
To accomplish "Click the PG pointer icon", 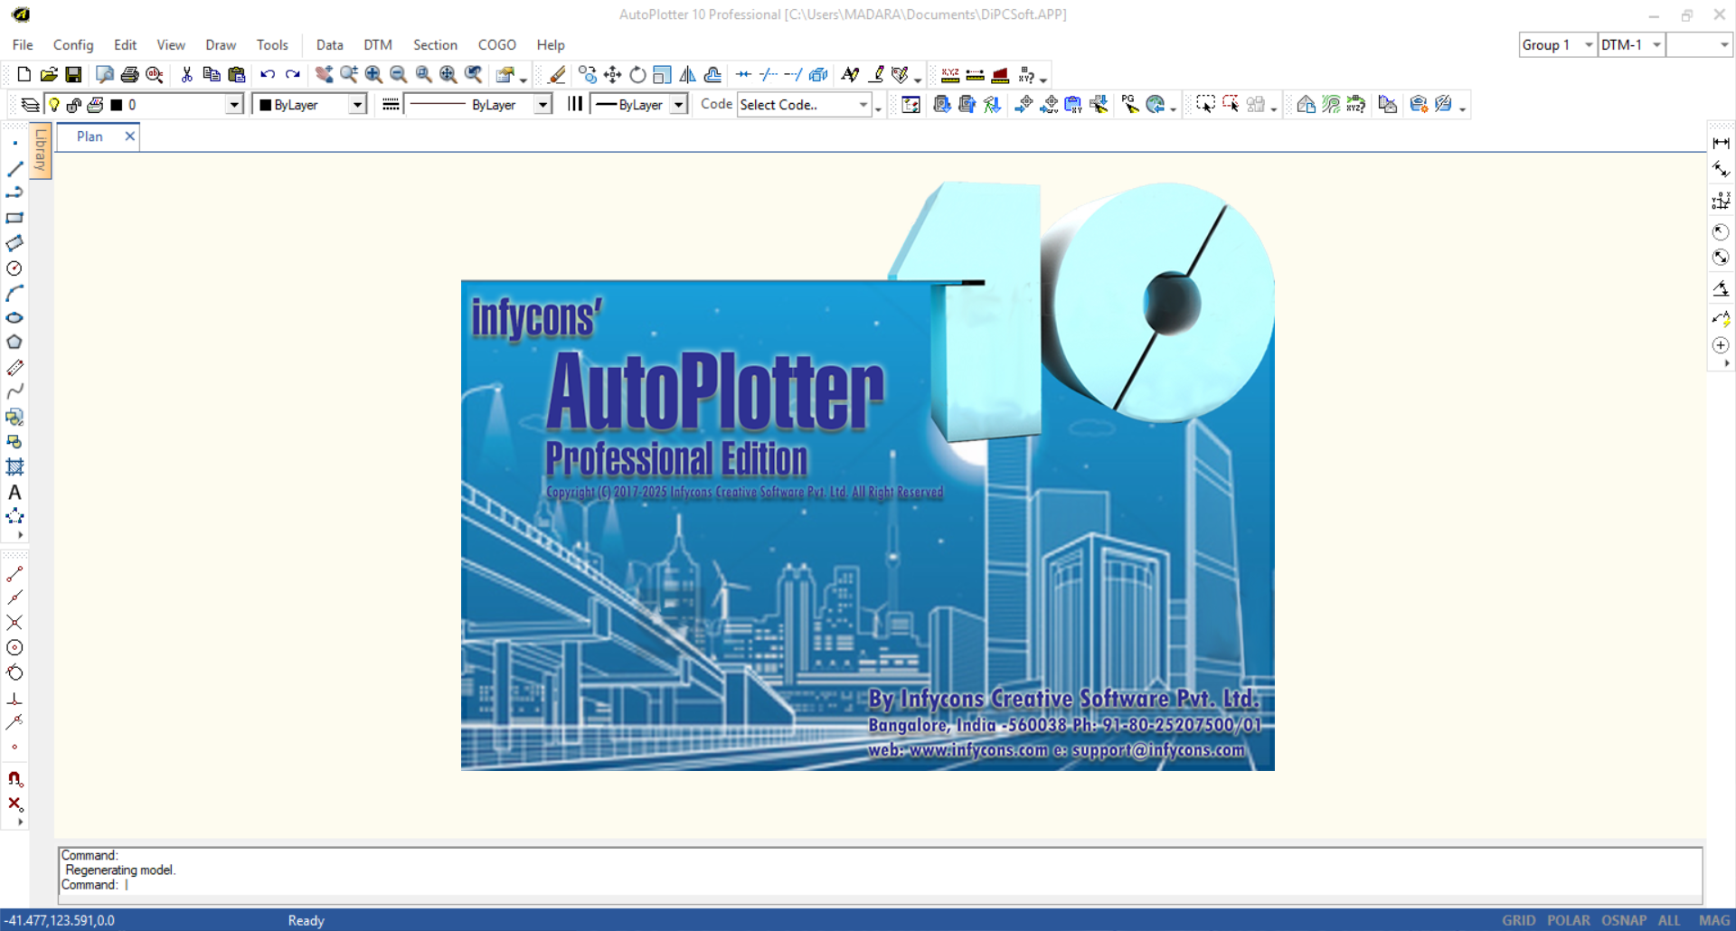I will (1130, 105).
